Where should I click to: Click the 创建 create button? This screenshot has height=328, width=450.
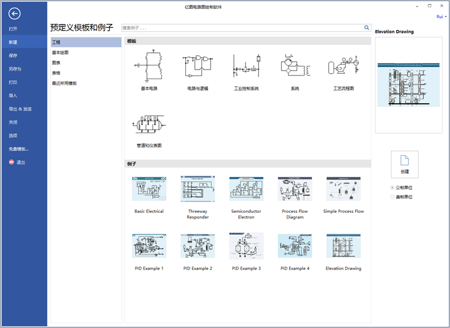(x=404, y=164)
